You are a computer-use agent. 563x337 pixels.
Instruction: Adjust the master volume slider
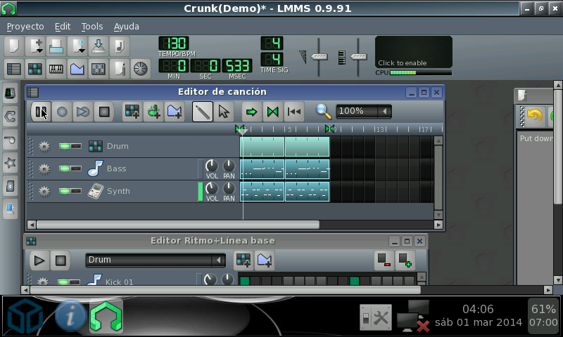pos(320,56)
